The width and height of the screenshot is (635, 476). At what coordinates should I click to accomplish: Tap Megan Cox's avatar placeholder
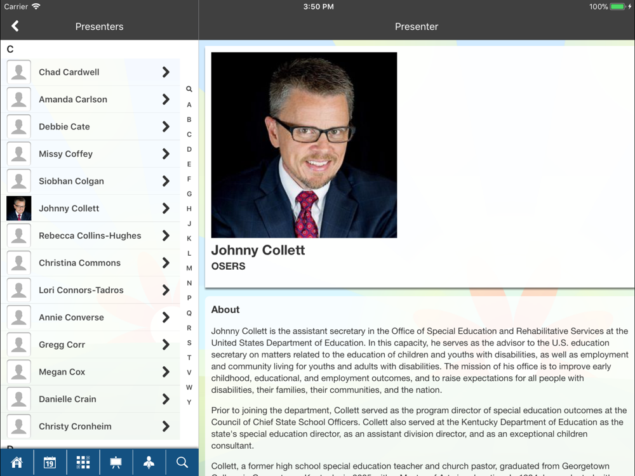(18, 371)
